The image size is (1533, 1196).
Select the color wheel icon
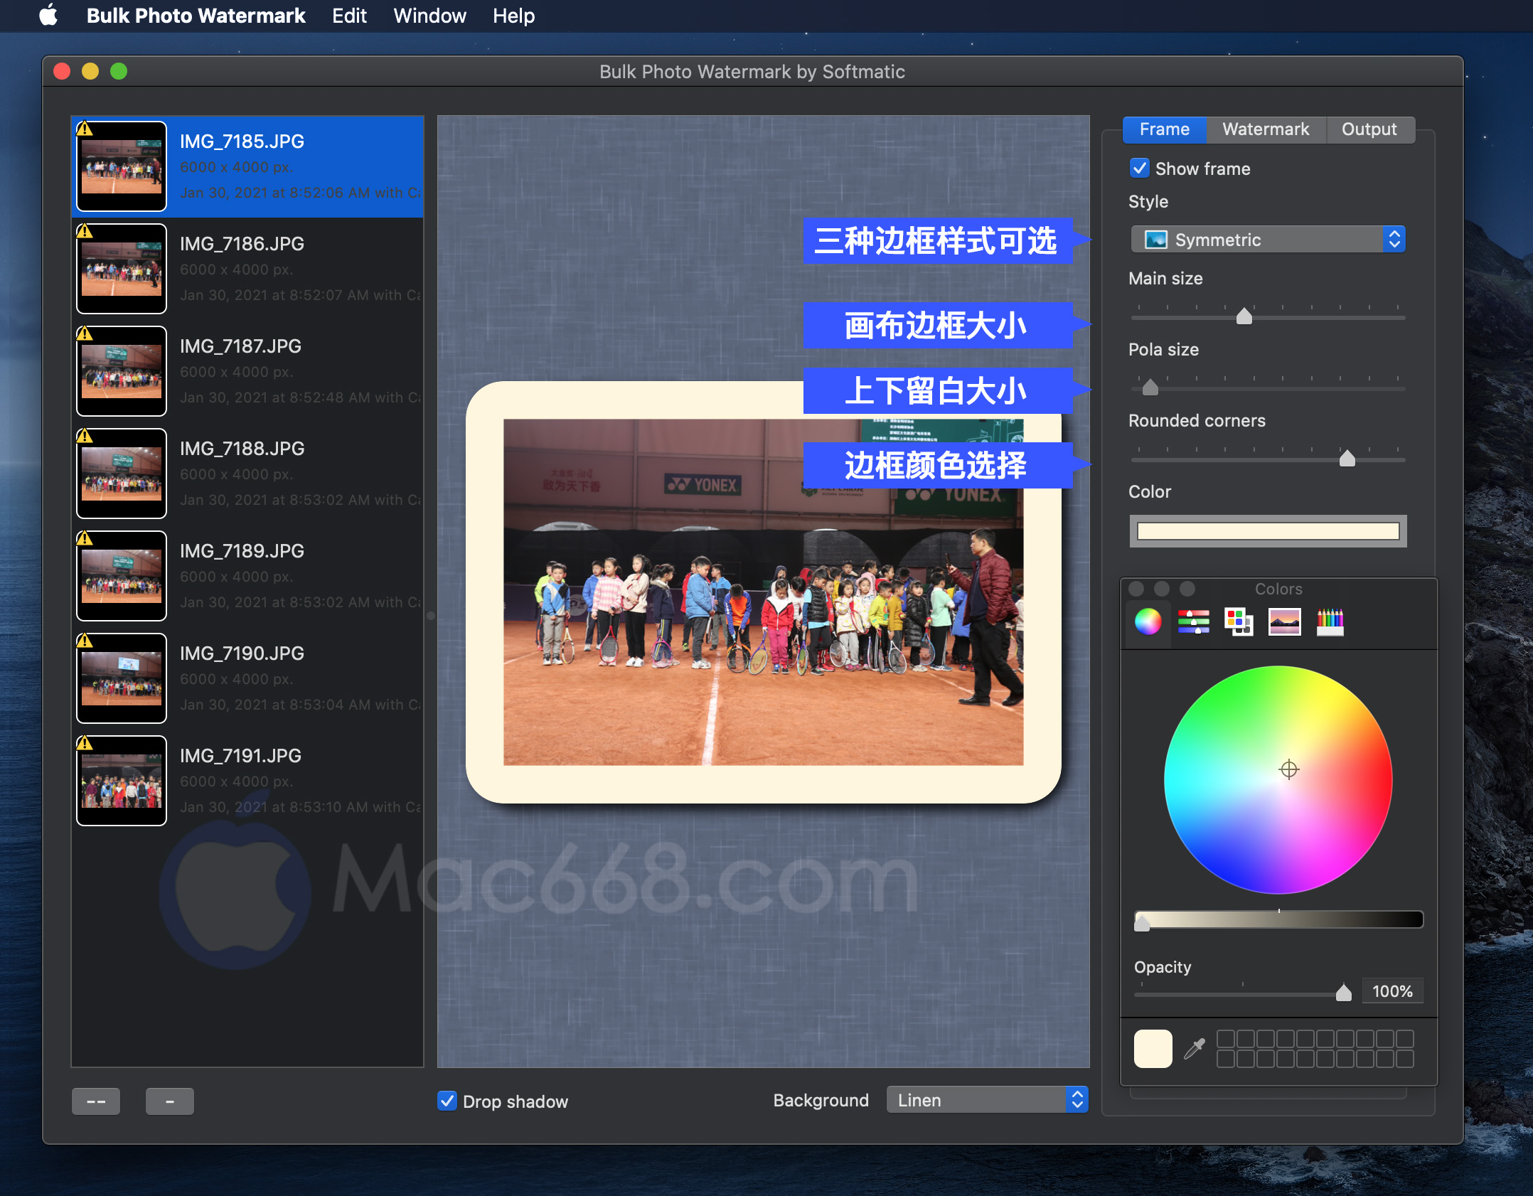click(1148, 622)
